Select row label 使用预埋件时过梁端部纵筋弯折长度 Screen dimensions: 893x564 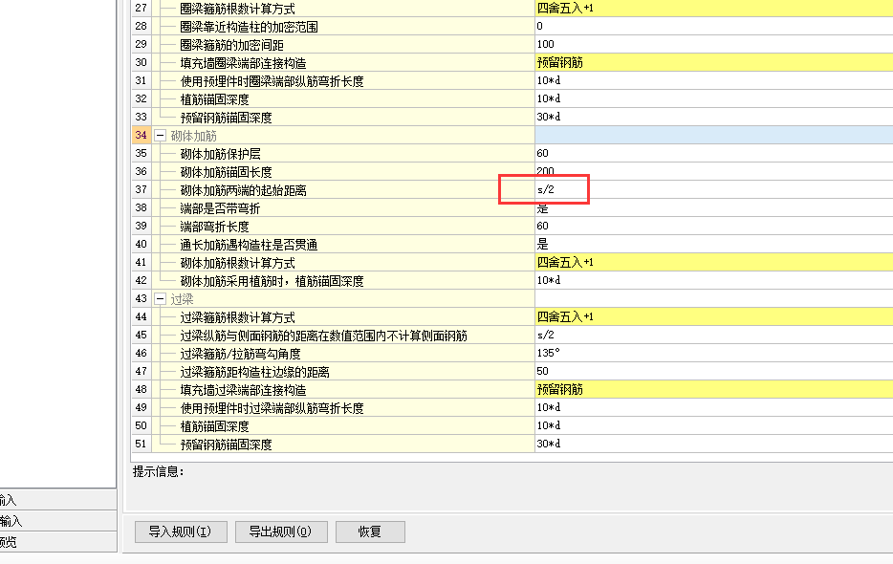click(x=272, y=408)
